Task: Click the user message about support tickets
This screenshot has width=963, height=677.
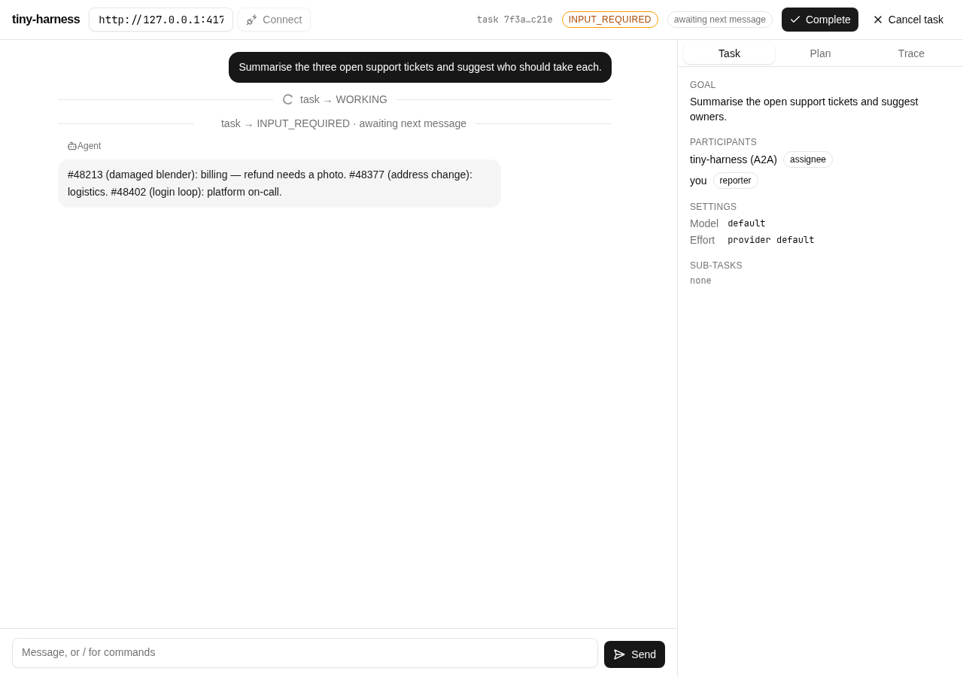Action: coord(420,67)
